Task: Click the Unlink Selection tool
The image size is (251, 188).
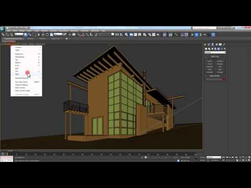Action: (x=7, y=35)
